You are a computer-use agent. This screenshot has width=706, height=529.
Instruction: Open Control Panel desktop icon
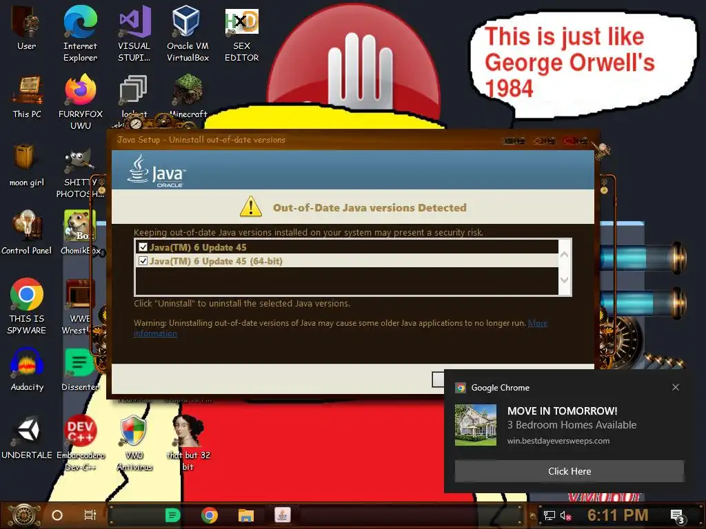(x=27, y=232)
